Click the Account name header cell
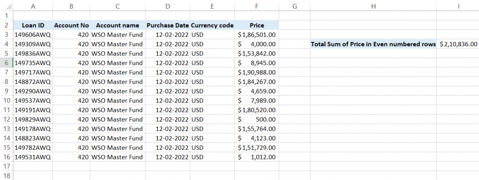The width and height of the screenshot is (479, 180). (117, 25)
